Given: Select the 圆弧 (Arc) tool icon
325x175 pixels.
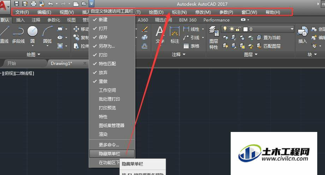Looking at the screenshot, I should (47, 31).
